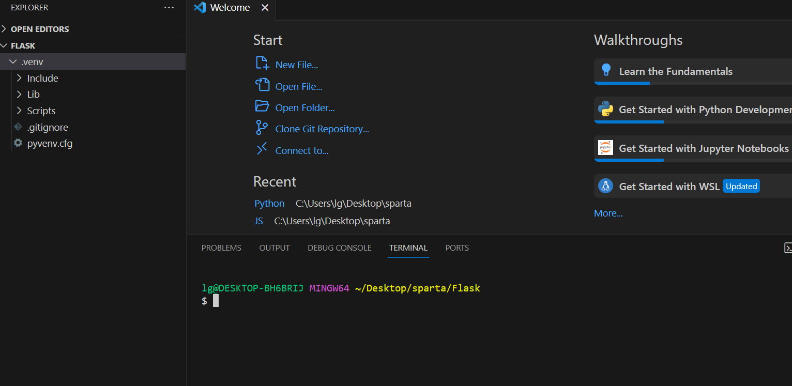Screen dimensions: 792x386
Task: Expand the Lib folder
Action: [93, 94]
